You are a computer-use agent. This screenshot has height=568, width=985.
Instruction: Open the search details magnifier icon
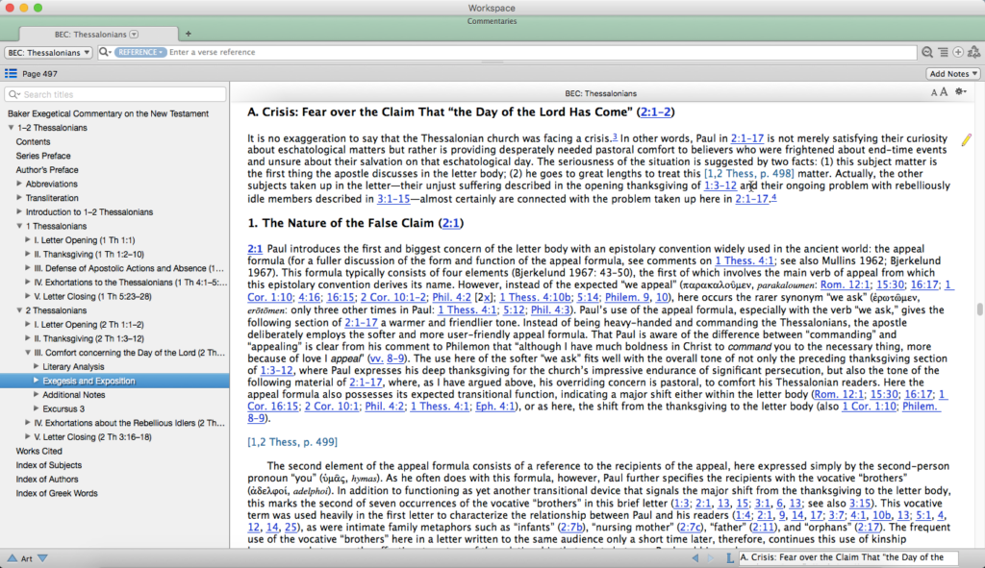926,52
